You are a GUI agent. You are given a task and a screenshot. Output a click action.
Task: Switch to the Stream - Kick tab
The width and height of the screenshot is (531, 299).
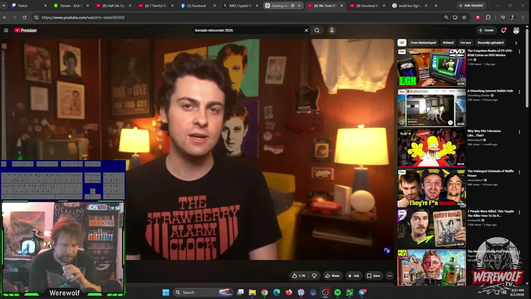point(71,6)
